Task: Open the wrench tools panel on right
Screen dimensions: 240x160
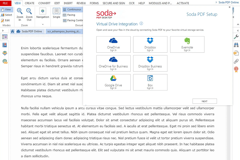Action: (236, 37)
